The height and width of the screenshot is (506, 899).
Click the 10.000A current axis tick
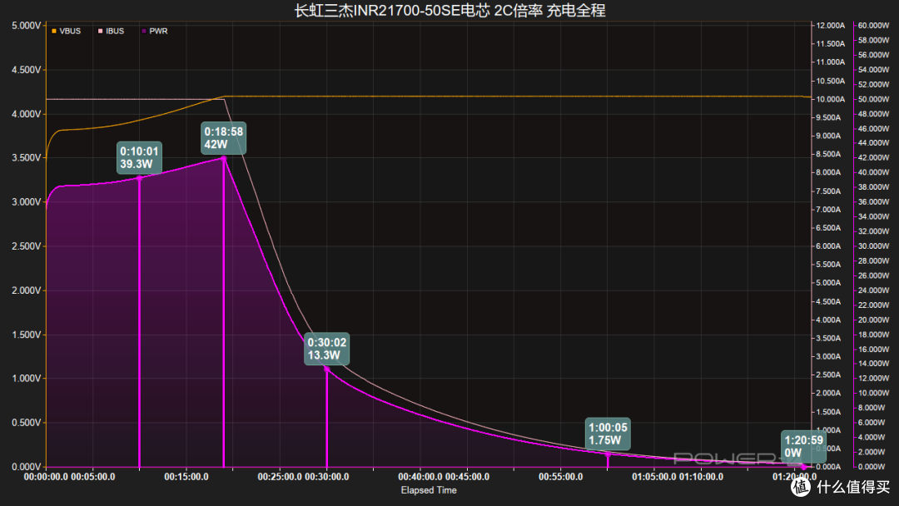(830, 99)
